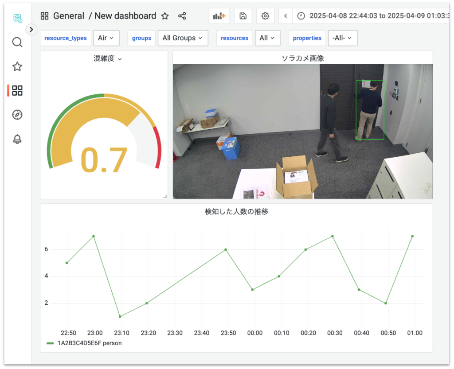Open the All Groups dropdown

(183, 38)
